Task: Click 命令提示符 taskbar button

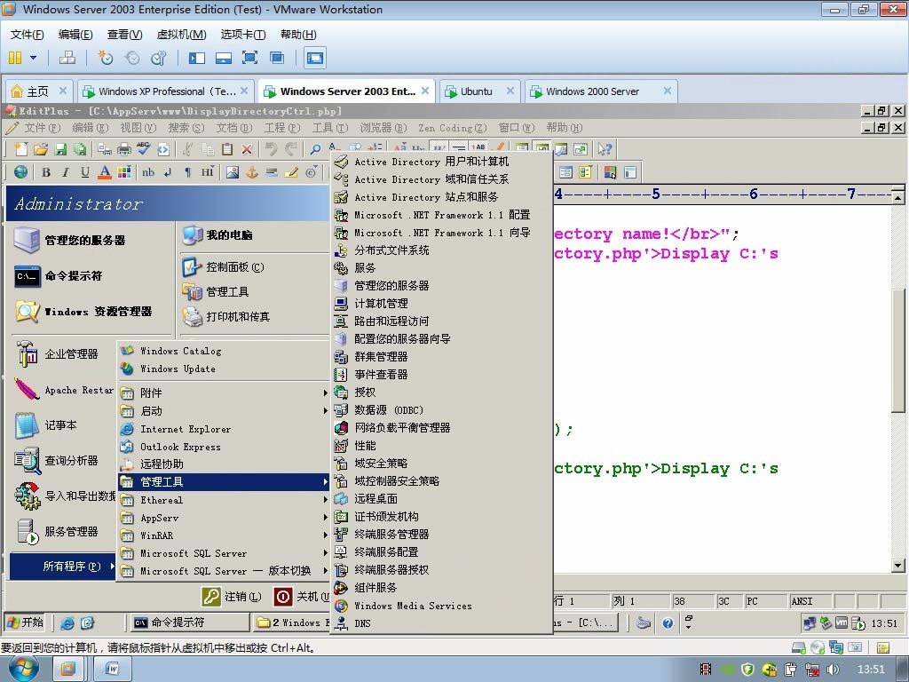Action: point(188,623)
